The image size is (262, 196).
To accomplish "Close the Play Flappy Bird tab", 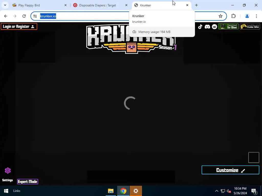I will pyautogui.click(x=65, y=5).
